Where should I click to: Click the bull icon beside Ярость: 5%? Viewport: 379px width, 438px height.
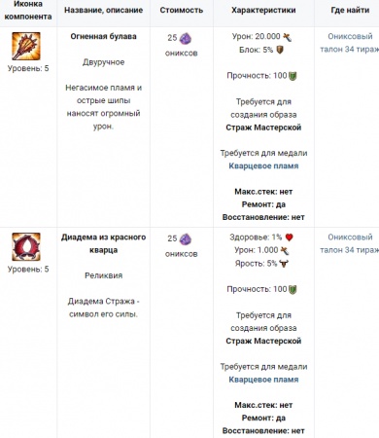pos(284,264)
